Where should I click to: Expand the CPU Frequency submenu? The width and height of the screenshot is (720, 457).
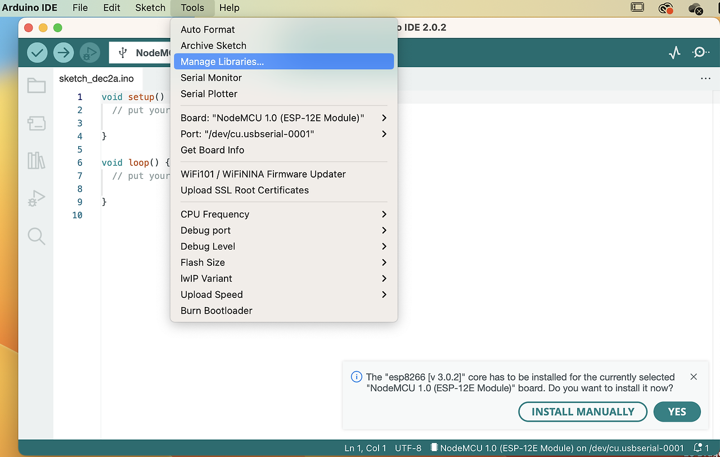[x=384, y=214]
